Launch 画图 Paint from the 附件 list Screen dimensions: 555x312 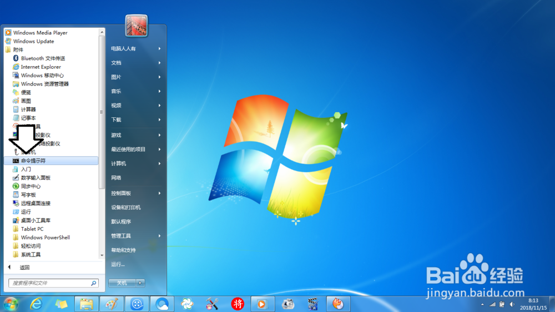point(26,101)
